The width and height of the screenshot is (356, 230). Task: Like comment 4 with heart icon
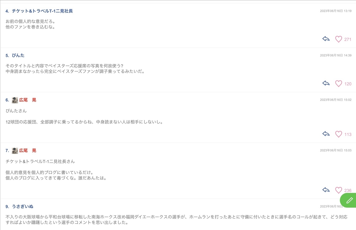click(x=338, y=39)
